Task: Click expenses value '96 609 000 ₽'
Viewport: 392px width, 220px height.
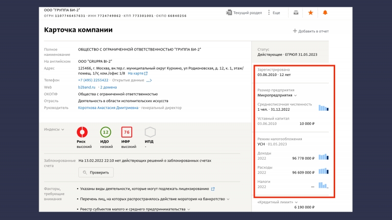Action: pyautogui.click(x=303, y=172)
